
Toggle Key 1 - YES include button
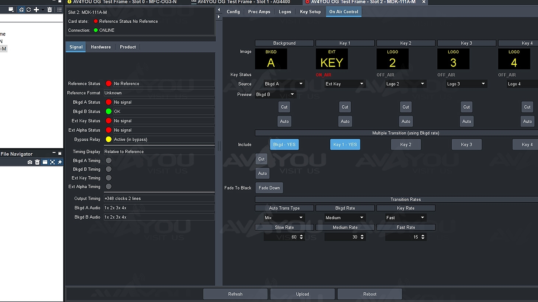[345, 145]
